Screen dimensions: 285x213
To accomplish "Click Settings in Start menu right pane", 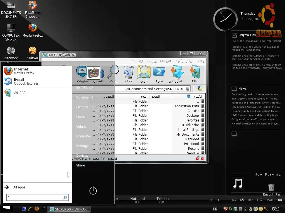I will (82, 146).
